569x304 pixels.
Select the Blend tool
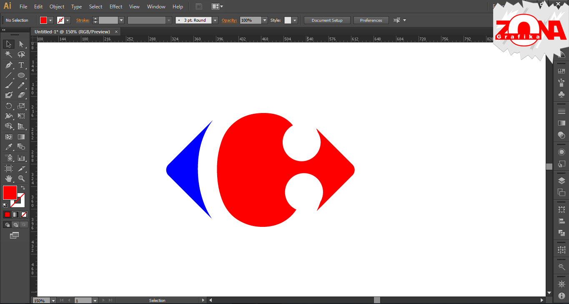(21, 147)
